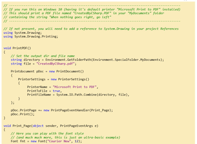Click the "void Print_Page(object sender" declaration
The height and width of the screenshot is (144, 197).
(51, 126)
